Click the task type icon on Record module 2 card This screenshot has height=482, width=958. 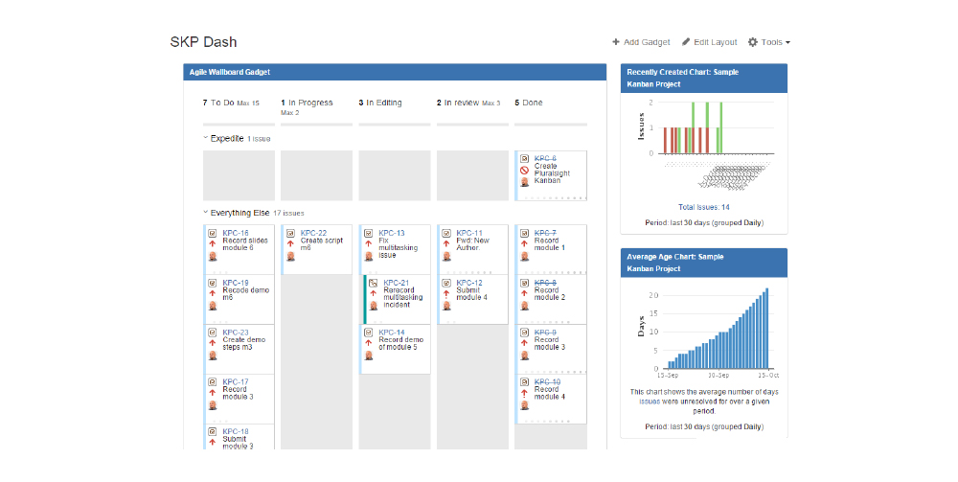pyautogui.click(x=524, y=283)
